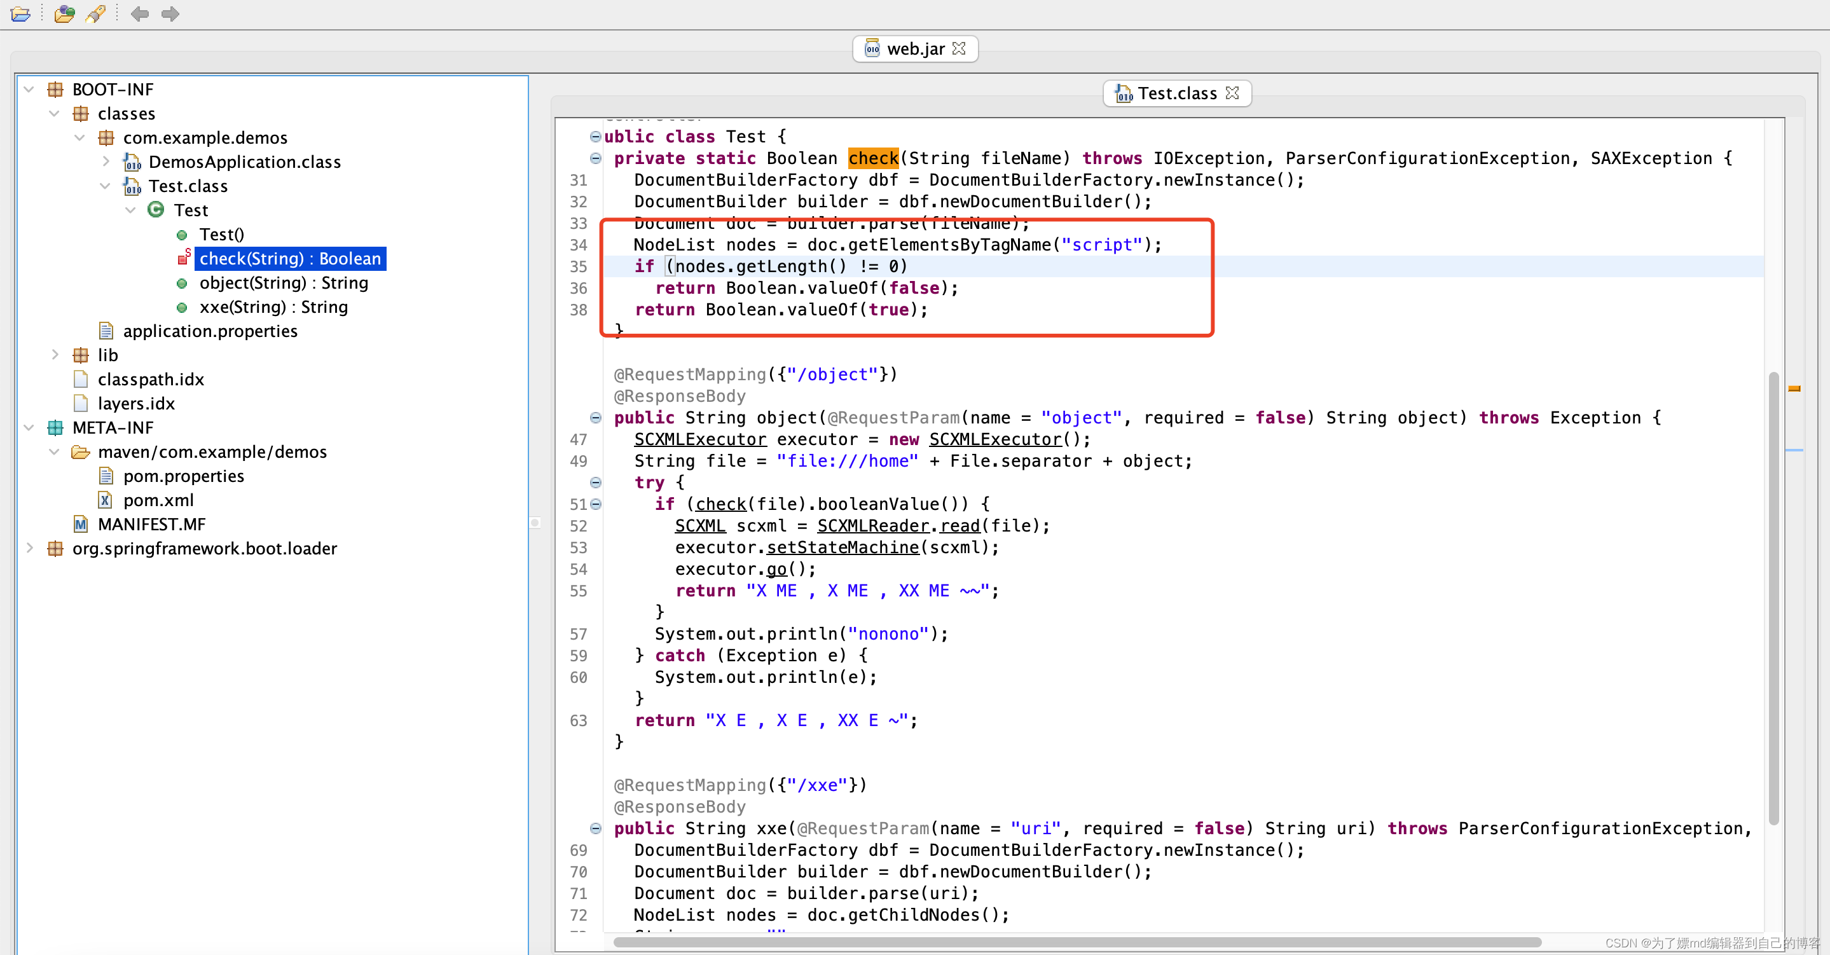Collapse the fold marker at line 51
Viewport: 1830px width, 955px height.
pyautogui.click(x=595, y=504)
